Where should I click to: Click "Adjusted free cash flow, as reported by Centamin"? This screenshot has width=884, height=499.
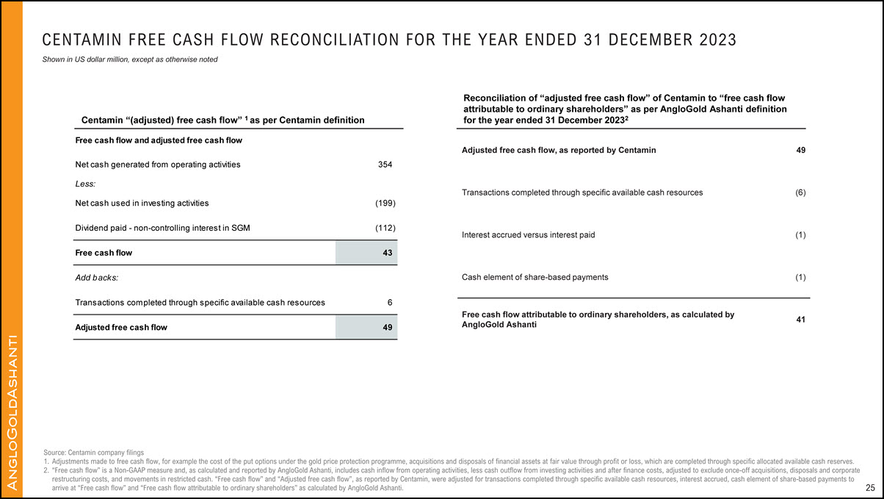click(x=559, y=150)
